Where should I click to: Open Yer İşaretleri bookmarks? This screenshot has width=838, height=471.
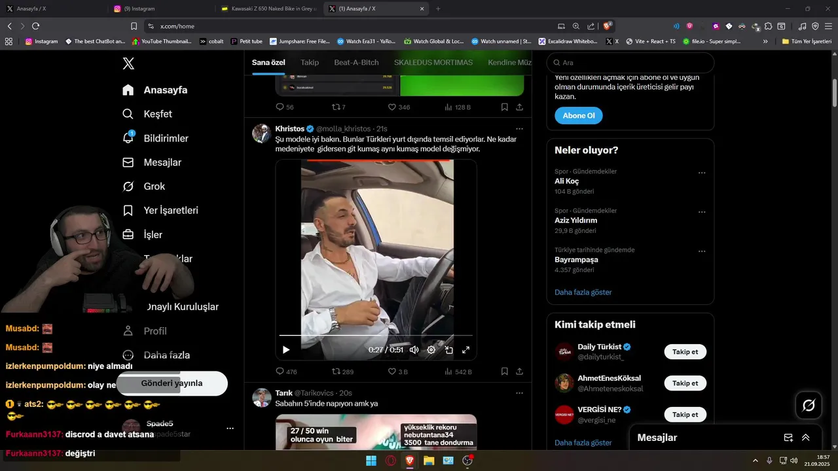point(160,211)
